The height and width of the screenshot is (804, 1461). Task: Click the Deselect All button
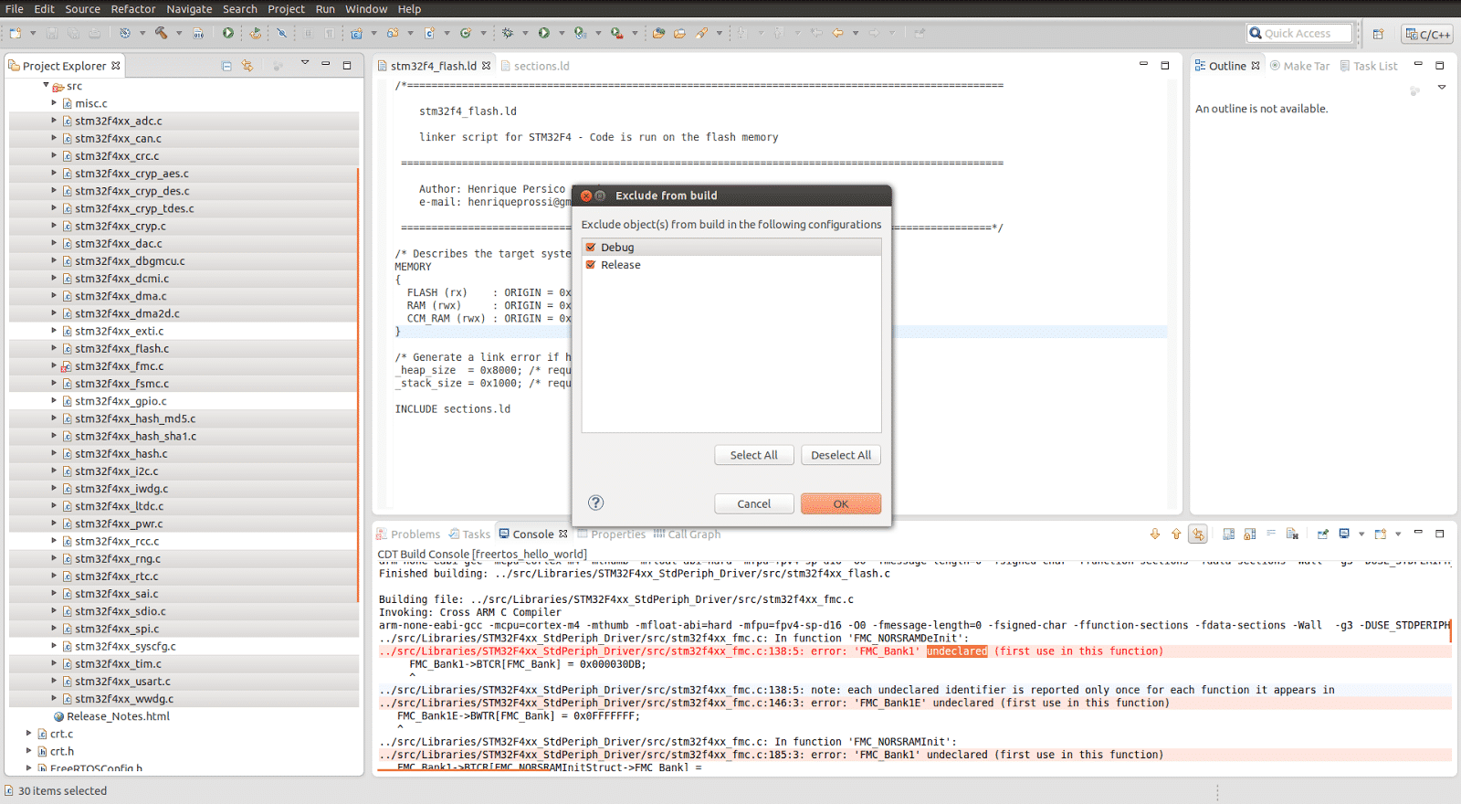click(841, 455)
